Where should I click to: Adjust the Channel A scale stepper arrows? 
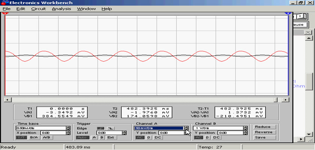coord(187,128)
